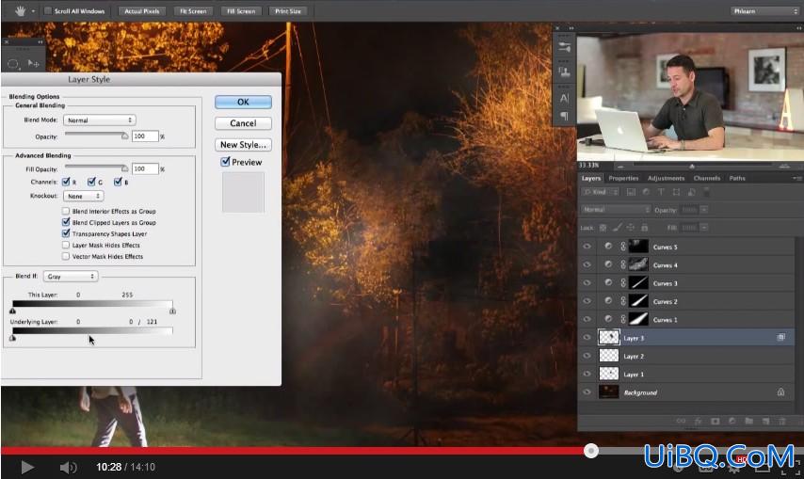The image size is (804, 479).
Task: Filter layers by type layers icon
Action: (661, 192)
